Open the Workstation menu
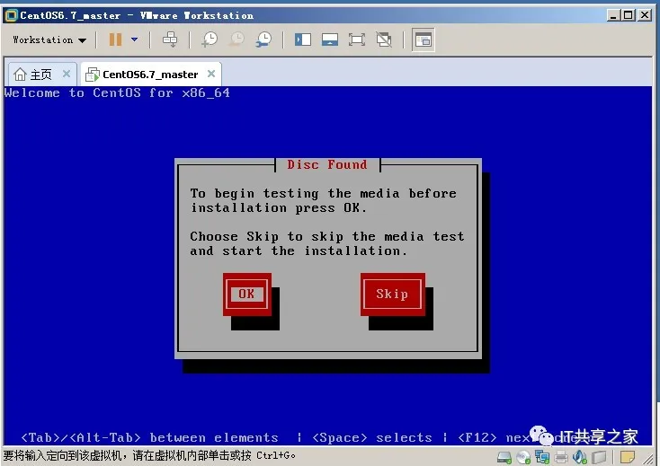Image resolution: width=660 pixels, height=466 pixels. tap(49, 40)
